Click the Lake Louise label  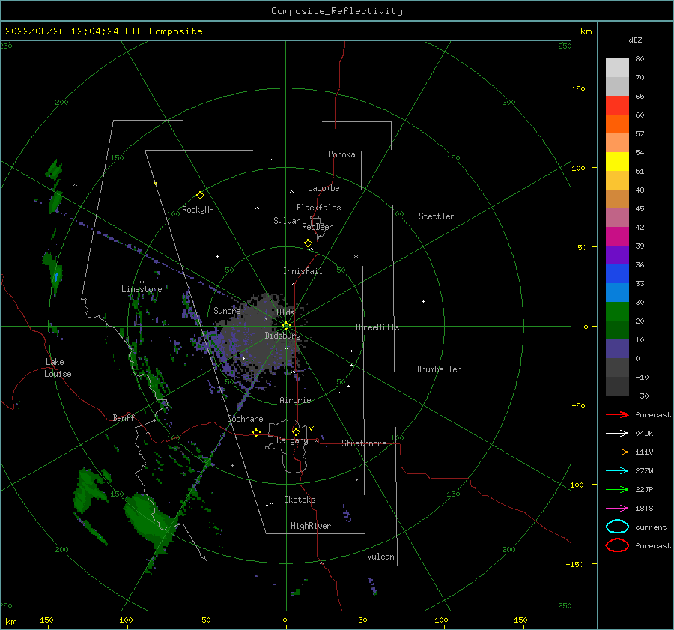(58, 368)
